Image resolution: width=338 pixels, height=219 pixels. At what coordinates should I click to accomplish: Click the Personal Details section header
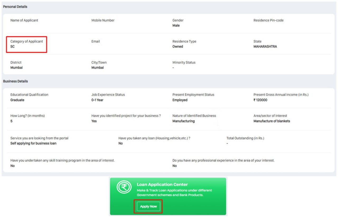(15, 7)
